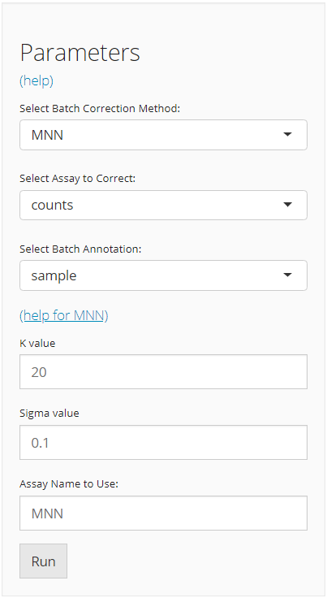
Task: Click the 'Select Assay to Correct:' label
Action: (78, 179)
